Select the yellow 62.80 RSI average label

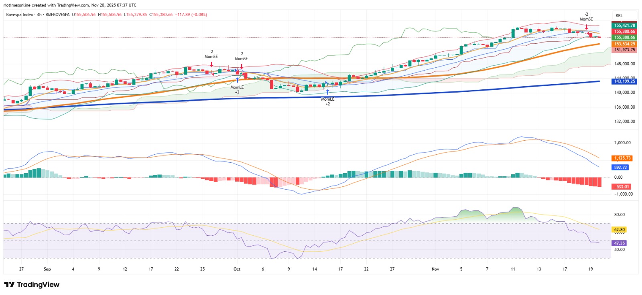tap(620, 230)
